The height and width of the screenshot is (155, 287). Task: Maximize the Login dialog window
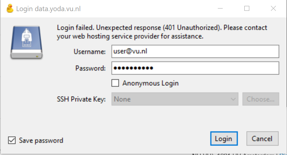coord(247,9)
